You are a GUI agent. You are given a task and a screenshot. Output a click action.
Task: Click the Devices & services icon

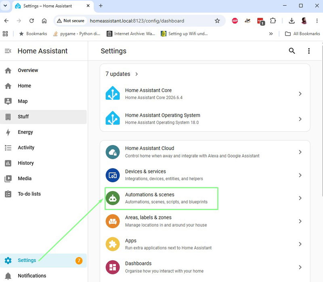point(113,175)
